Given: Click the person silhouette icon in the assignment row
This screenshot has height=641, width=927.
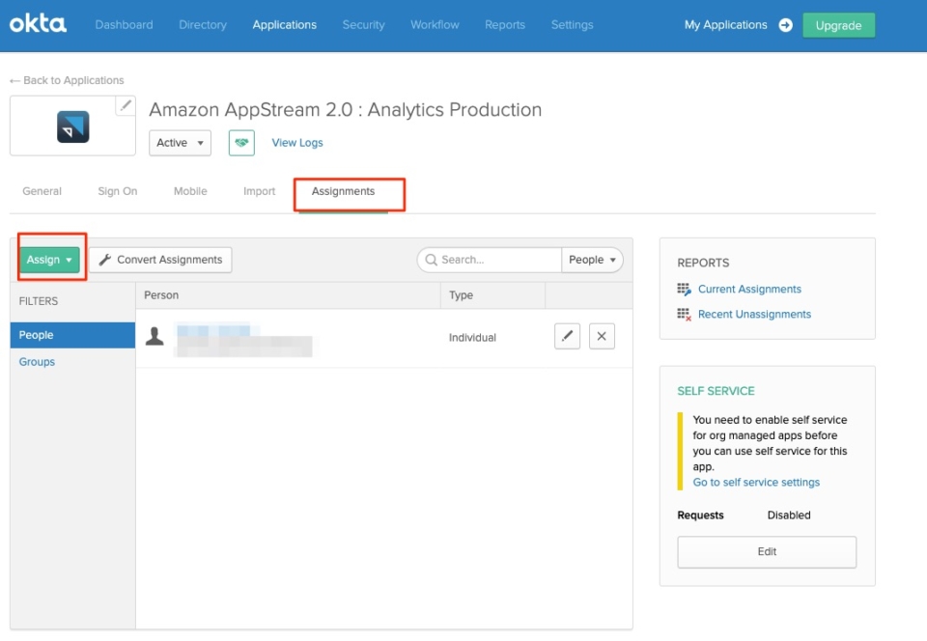Looking at the screenshot, I should tap(154, 336).
